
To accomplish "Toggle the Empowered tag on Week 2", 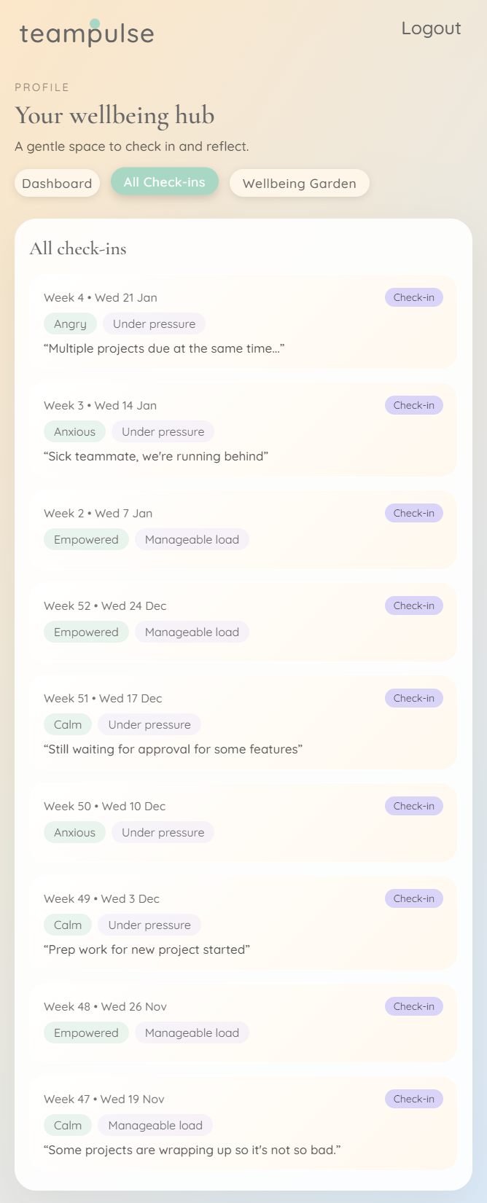I will (x=86, y=539).
